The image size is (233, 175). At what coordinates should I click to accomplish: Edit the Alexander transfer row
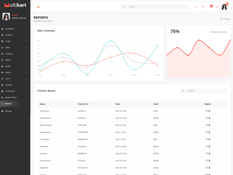point(206,146)
